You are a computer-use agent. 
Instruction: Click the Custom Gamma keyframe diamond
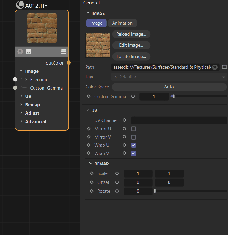pos(89,96)
